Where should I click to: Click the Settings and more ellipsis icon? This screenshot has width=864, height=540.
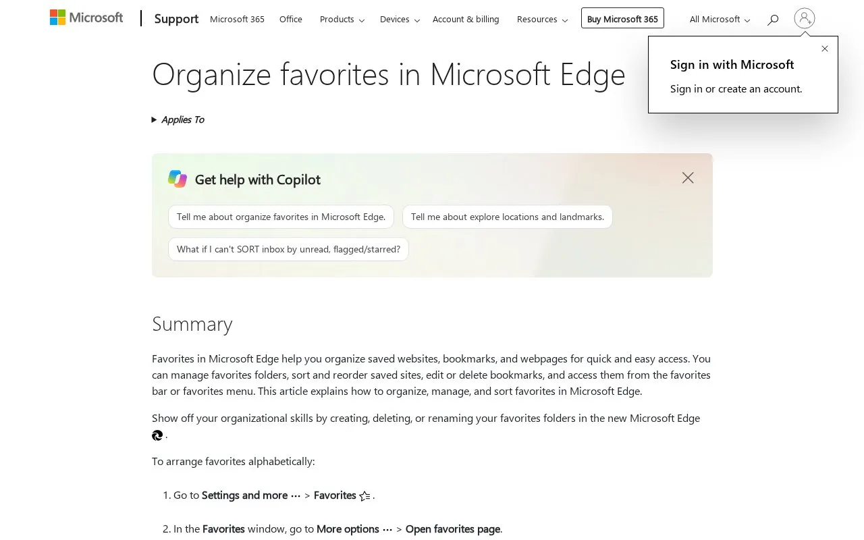[296, 496]
